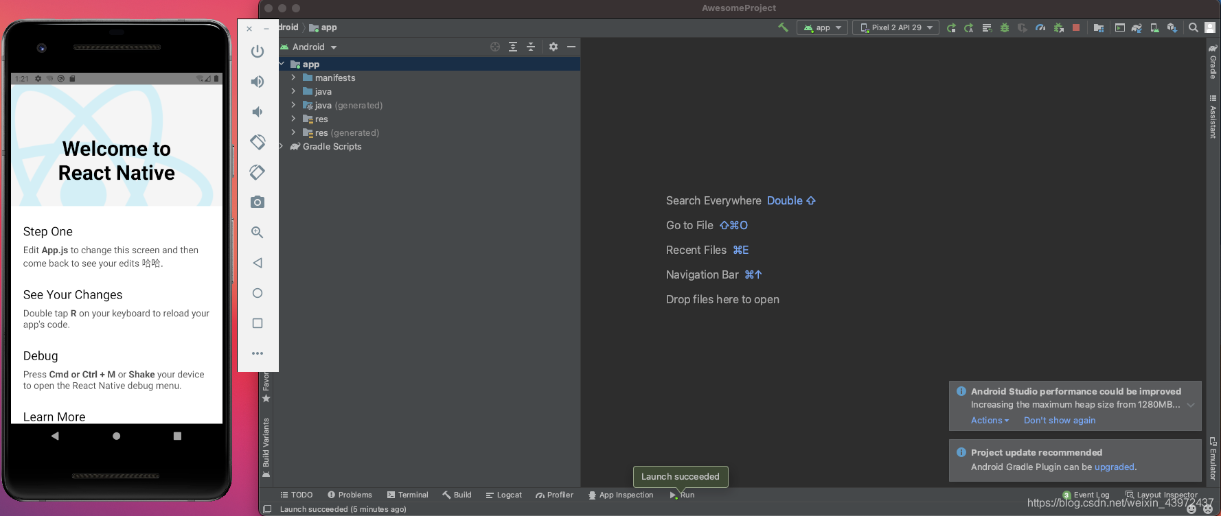Expand the res (generated) folder
This screenshot has height=516, width=1221.
[293, 132]
